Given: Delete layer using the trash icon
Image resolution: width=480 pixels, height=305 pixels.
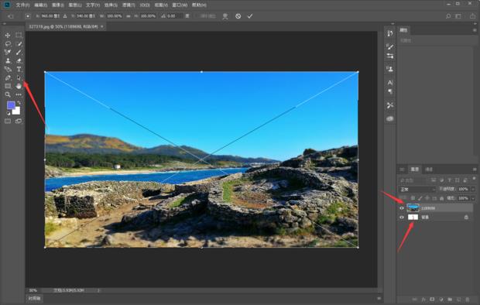Looking at the screenshot, I should (467, 299).
